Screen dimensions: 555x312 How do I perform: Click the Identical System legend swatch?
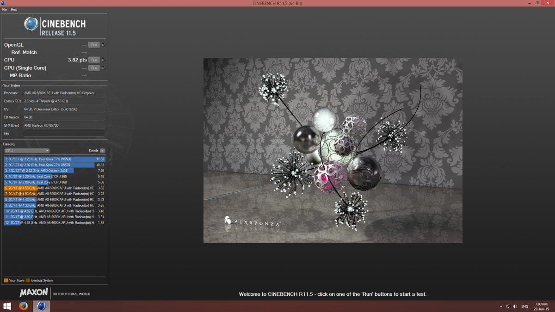point(28,281)
